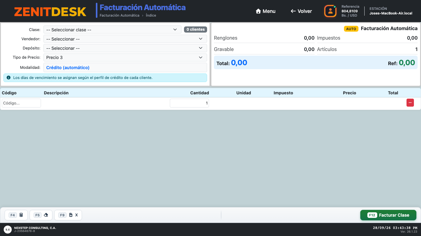Viewport: 421px width, 236px height.
Task: Focus the Código input field
Action: click(21, 103)
